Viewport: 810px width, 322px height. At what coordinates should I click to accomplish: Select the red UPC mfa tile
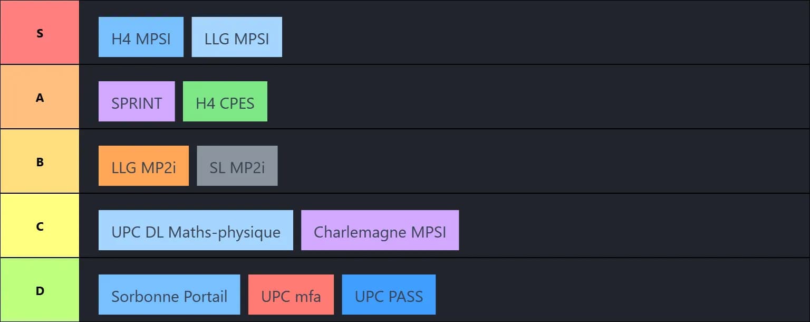click(x=291, y=295)
